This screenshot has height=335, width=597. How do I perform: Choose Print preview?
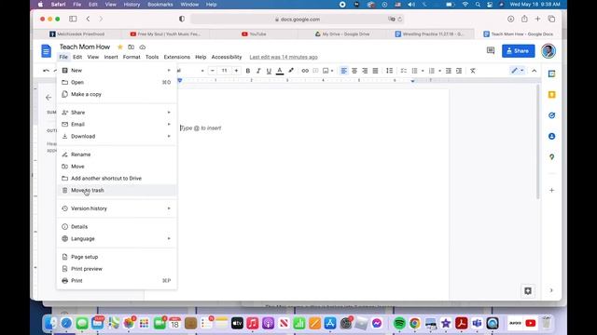point(117,269)
